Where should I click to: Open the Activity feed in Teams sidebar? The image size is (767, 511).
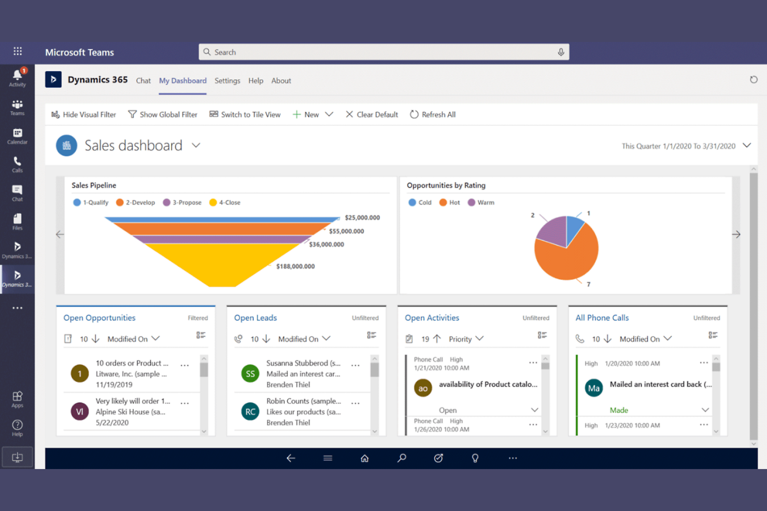click(17, 77)
